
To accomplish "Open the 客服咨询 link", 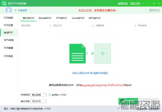I will (123, 3).
